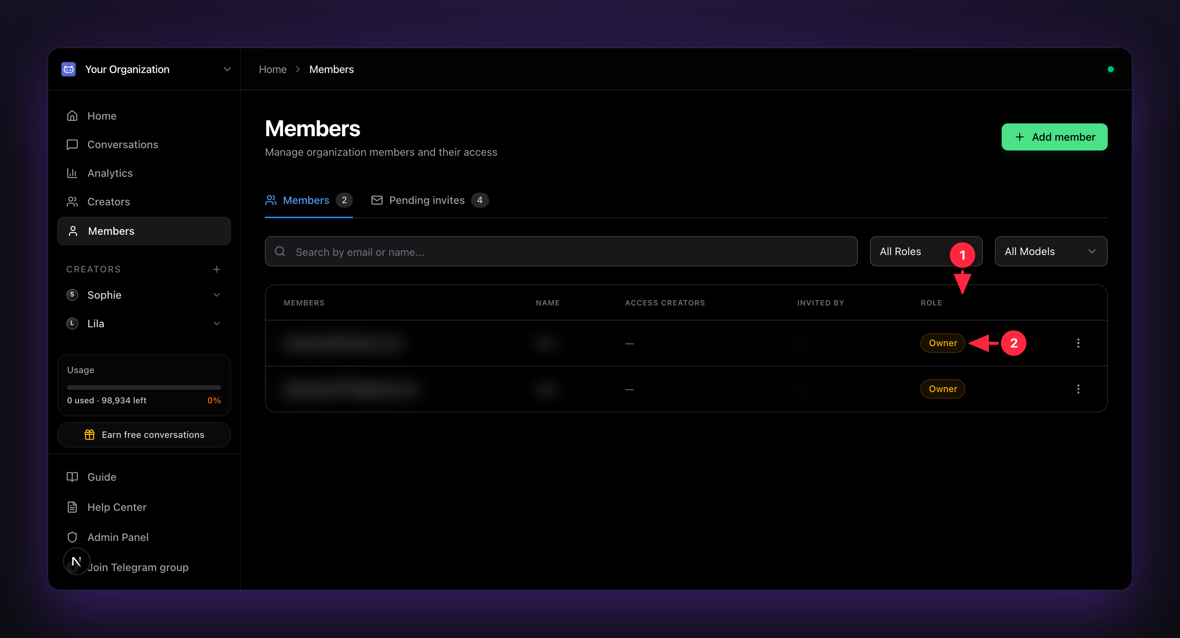Click the Members breadcrumb text
Viewport: 1180px width, 638px height.
point(331,69)
